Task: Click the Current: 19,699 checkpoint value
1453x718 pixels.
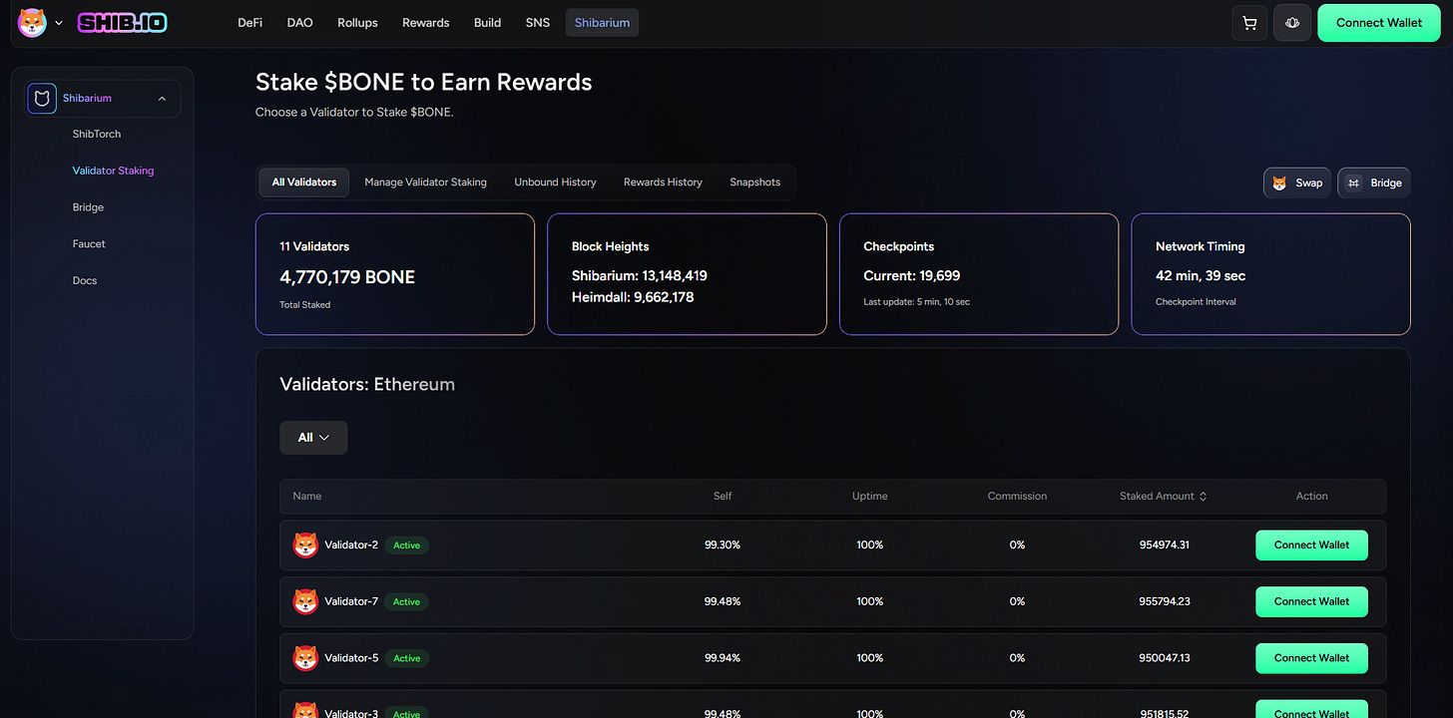Action: click(x=911, y=275)
